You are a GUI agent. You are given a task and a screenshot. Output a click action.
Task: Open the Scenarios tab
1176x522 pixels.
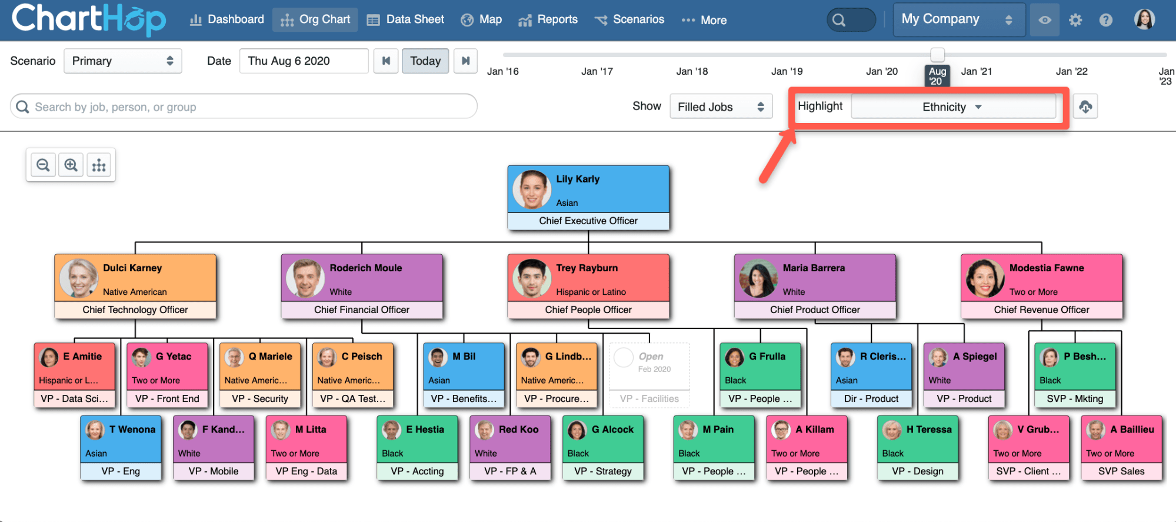point(629,19)
